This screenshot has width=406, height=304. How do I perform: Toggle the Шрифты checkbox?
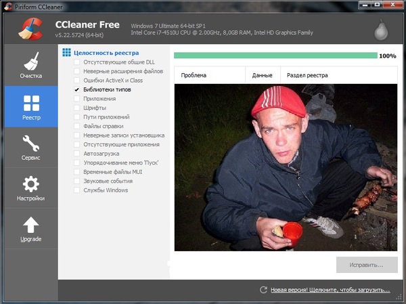point(77,108)
